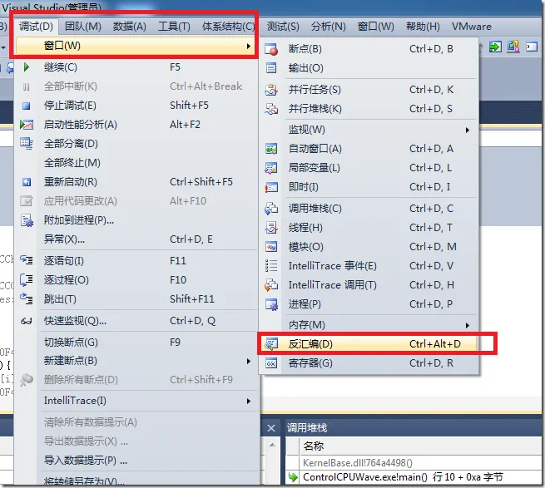This screenshot has height=488, width=545.
Task: Click the Parallel Stacks (并行堆栈) icon
Action: (x=271, y=109)
